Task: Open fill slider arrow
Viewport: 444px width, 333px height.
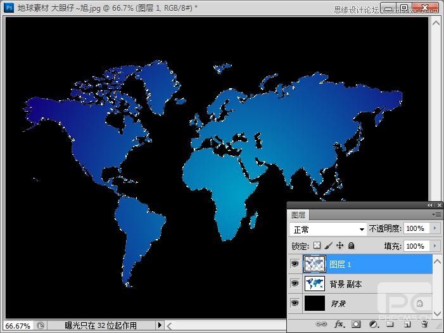Action: coord(435,246)
